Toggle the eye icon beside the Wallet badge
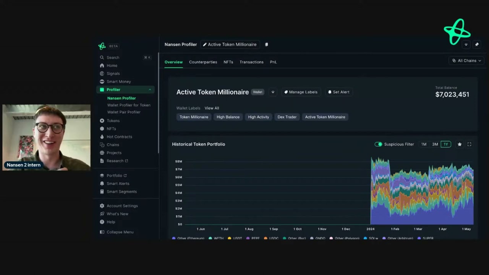 [273, 92]
